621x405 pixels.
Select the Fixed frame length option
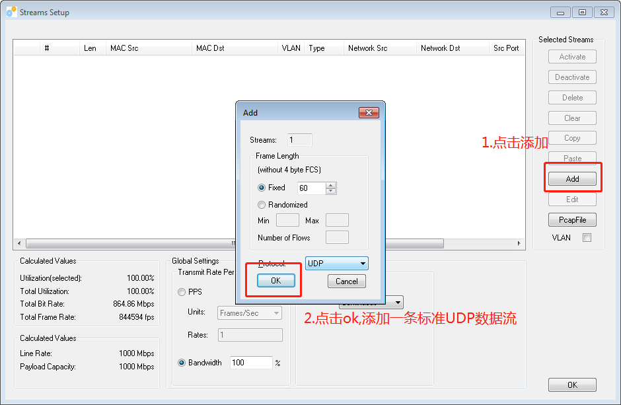tap(262, 188)
